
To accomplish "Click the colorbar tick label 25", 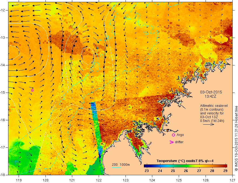I will (173, 171).
